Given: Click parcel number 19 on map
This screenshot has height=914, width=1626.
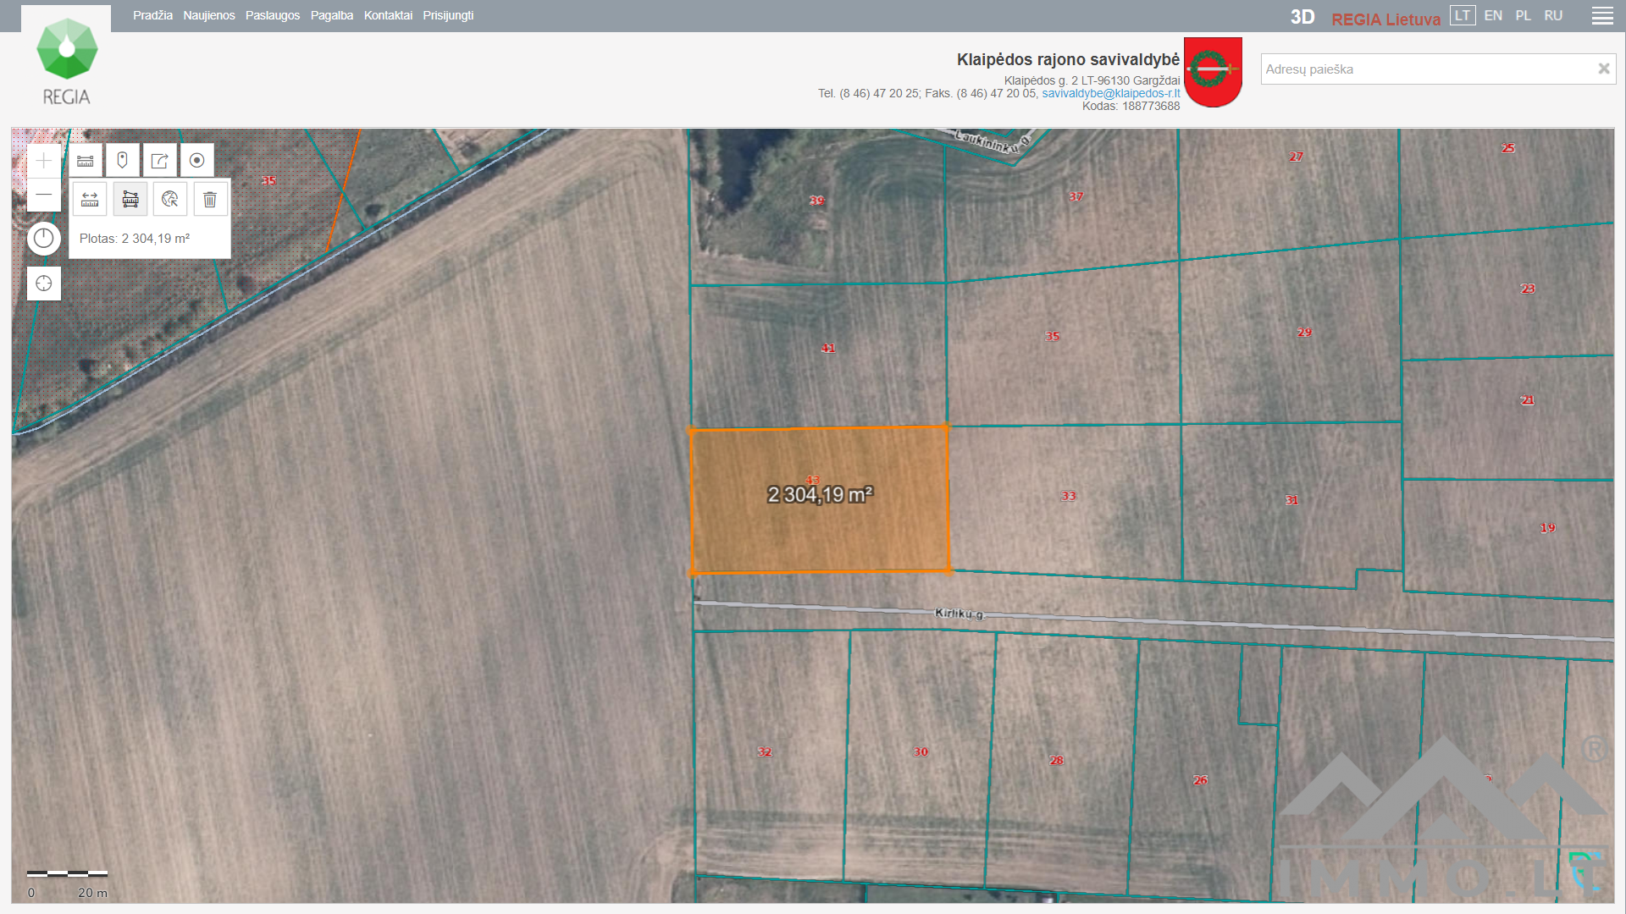Looking at the screenshot, I should [x=1547, y=528].
